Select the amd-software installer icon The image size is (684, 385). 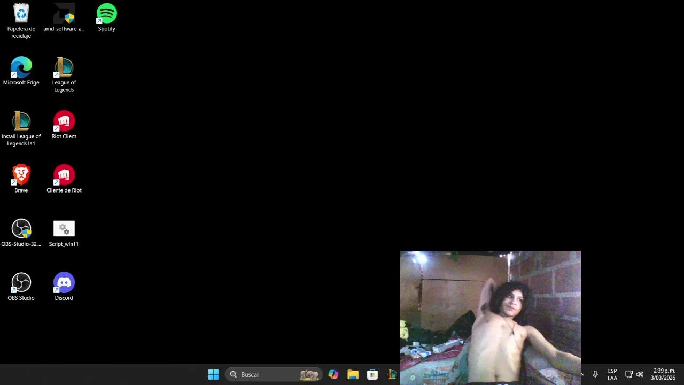(64, 18)
